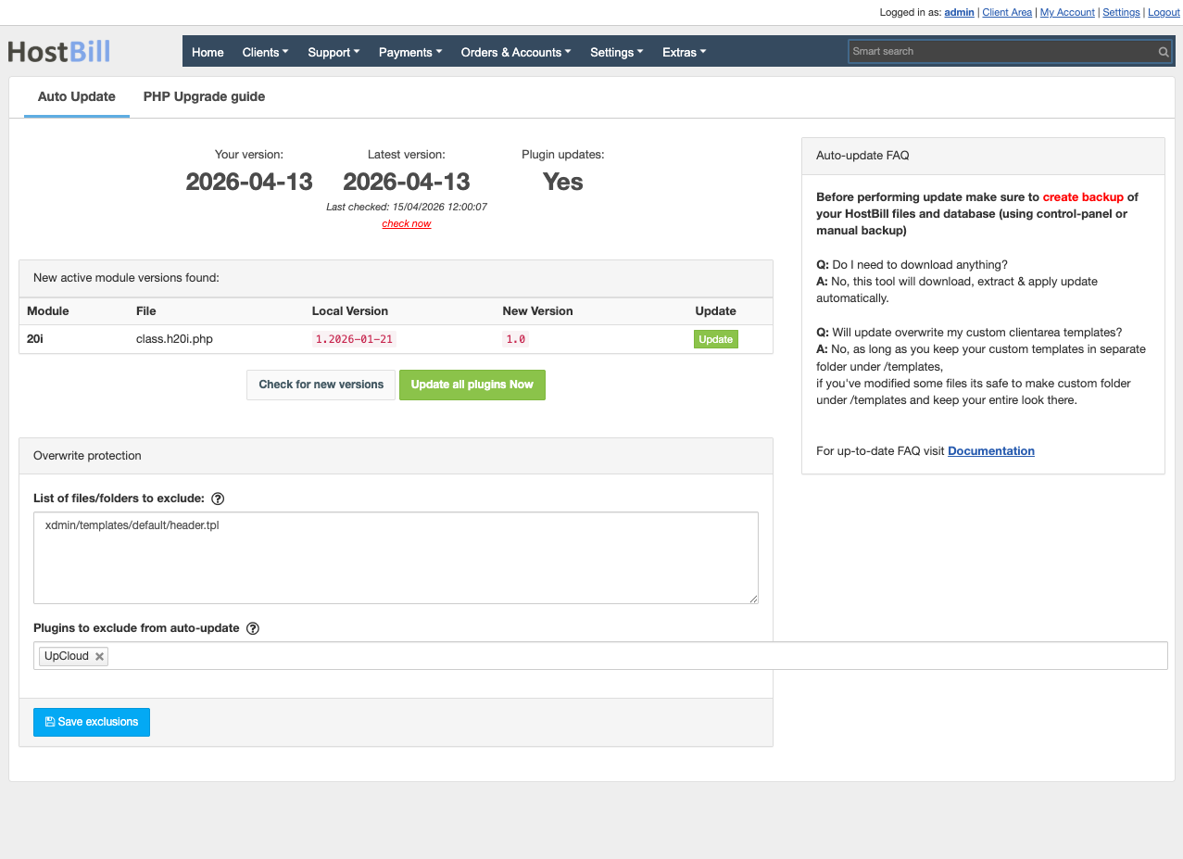The height and width of the screenshot is (859, 1183).
Task: Click Check for new versions button
Action: pyautogui.click(x=321, y=385)
